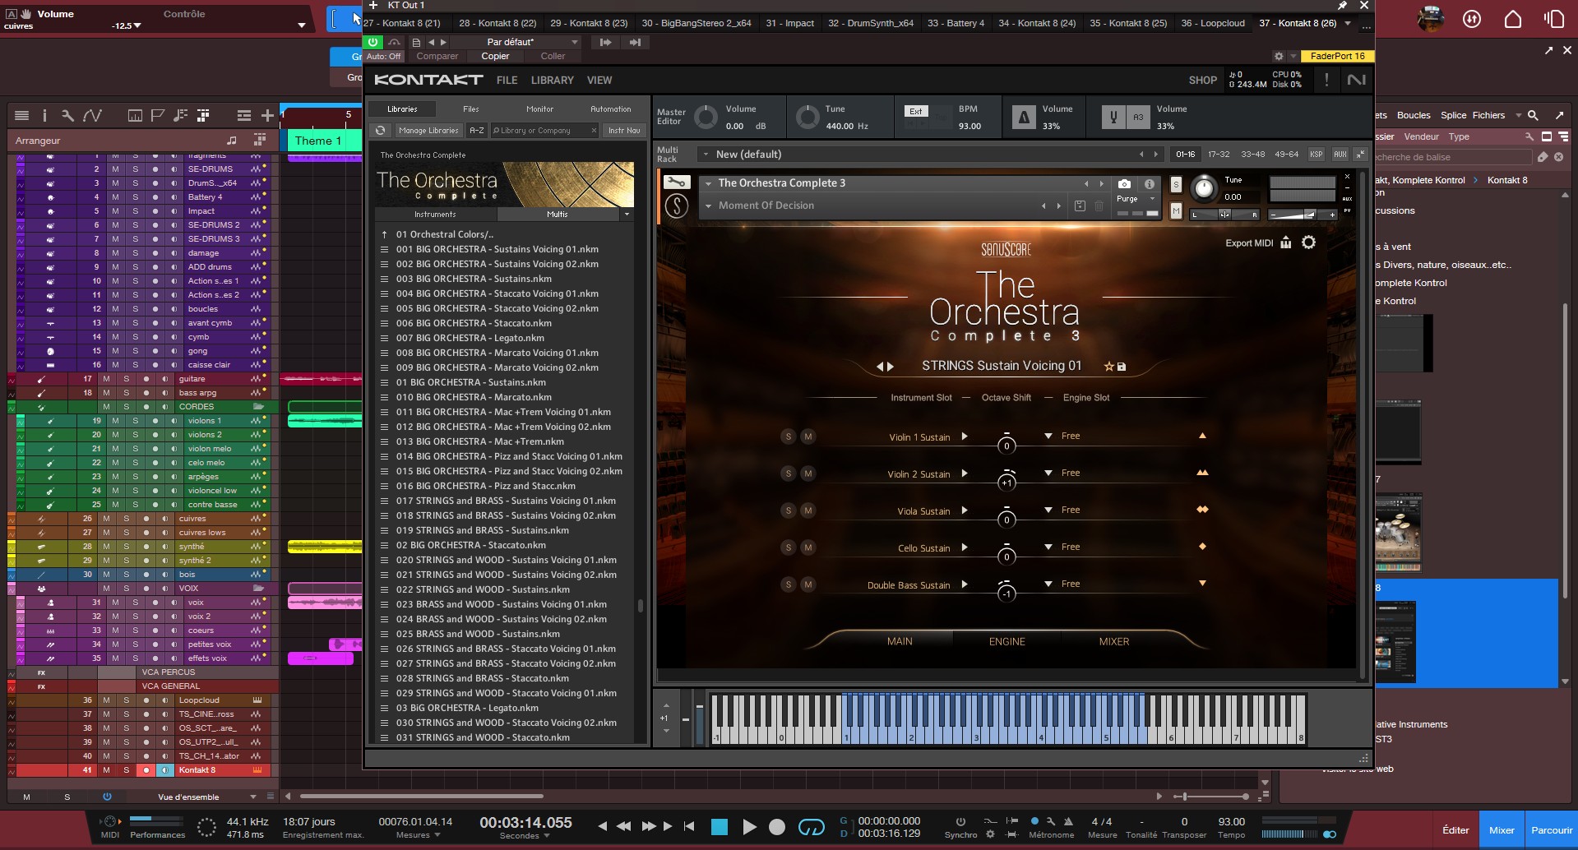
Task: Open the Orchestra settings gear icon
Action: [1308, 243]
